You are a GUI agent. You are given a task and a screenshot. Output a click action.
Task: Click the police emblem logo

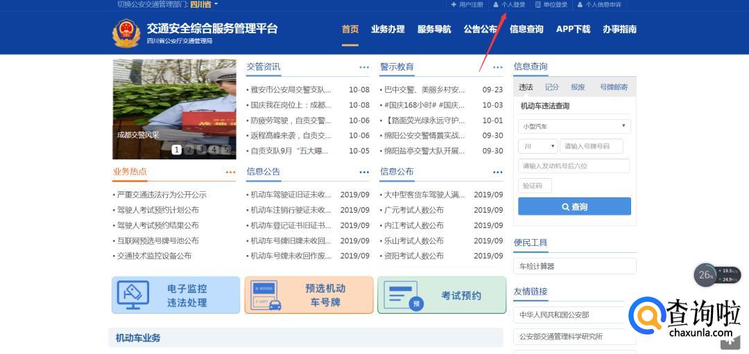[x=126, y=33]
